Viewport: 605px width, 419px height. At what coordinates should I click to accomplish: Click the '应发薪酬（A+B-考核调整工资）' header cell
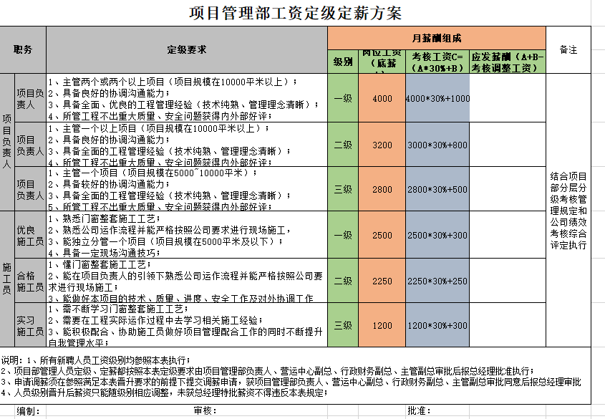point(508,62)
